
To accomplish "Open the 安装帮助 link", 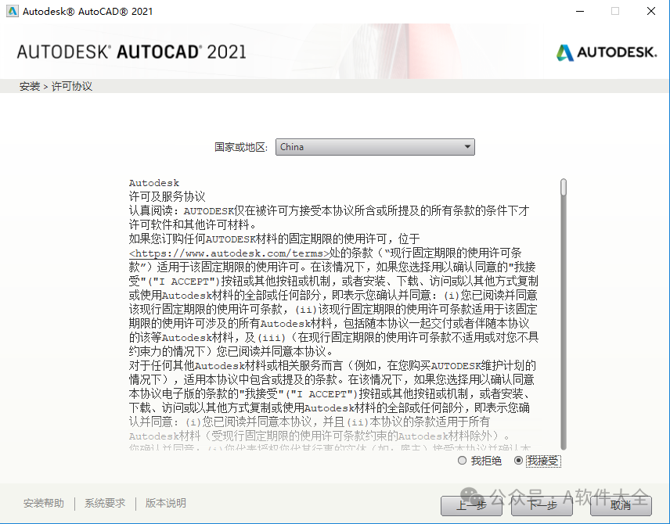I will tap(44, 503).
